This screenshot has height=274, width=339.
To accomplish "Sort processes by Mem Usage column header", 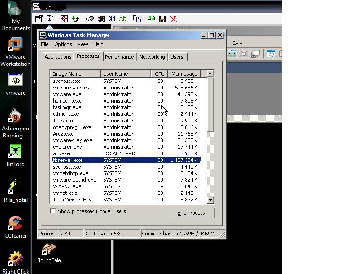I will (x=184, y=74).
